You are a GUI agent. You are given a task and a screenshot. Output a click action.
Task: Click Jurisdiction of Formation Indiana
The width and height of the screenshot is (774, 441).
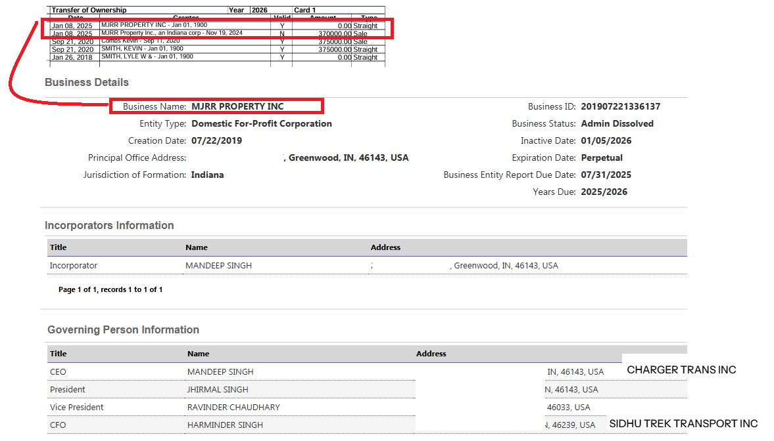[207, 175]
